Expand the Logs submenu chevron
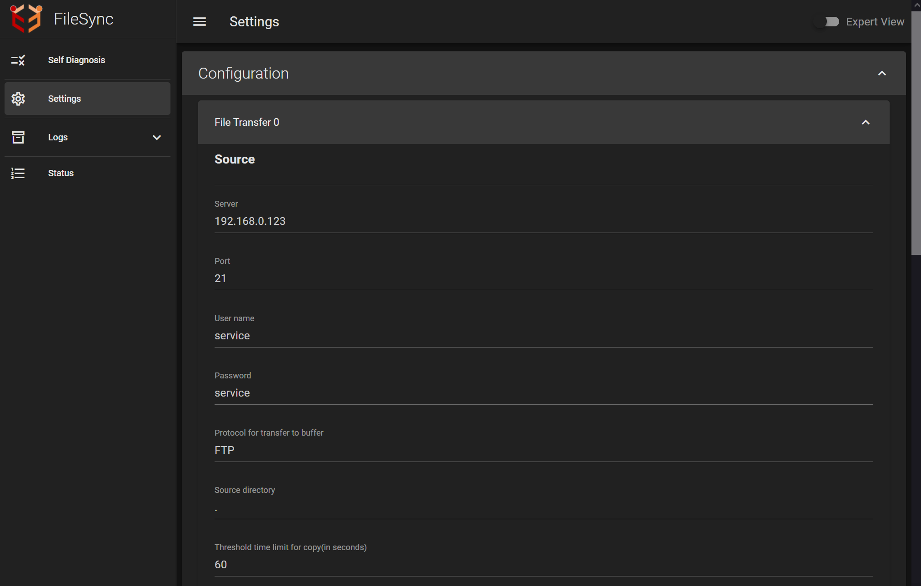This screenshot has height=586, width=921. (x=157, y=137)
